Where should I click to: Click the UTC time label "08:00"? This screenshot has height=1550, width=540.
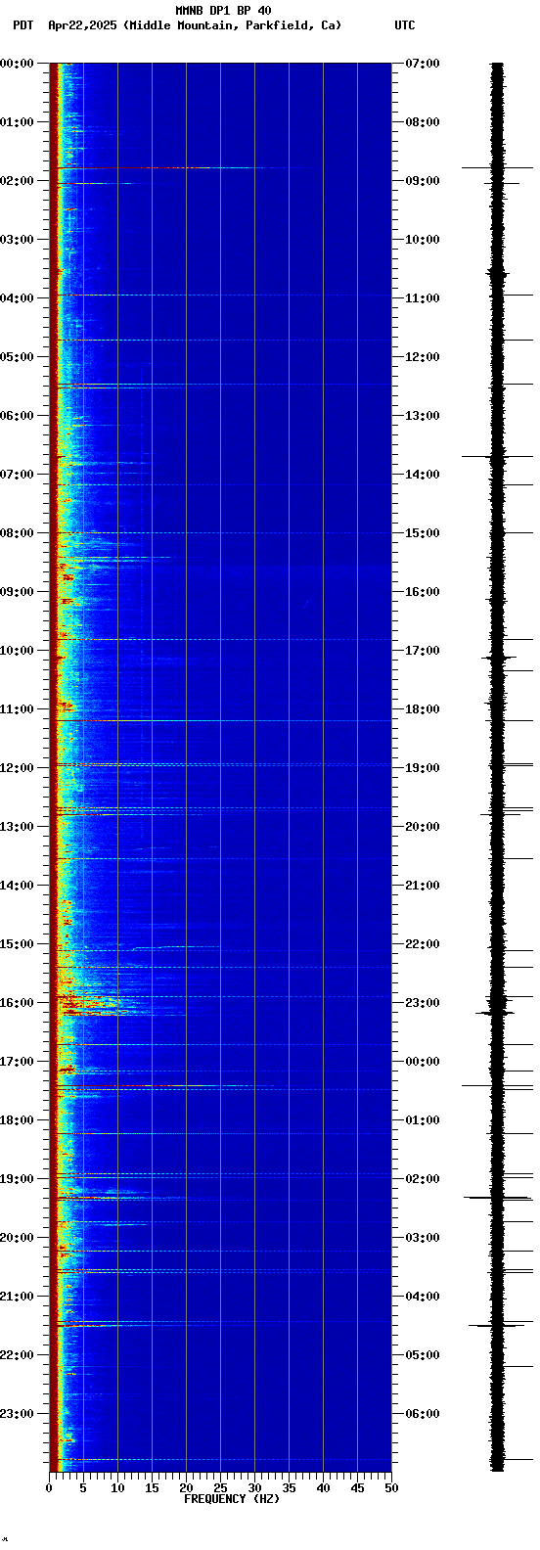423,122
